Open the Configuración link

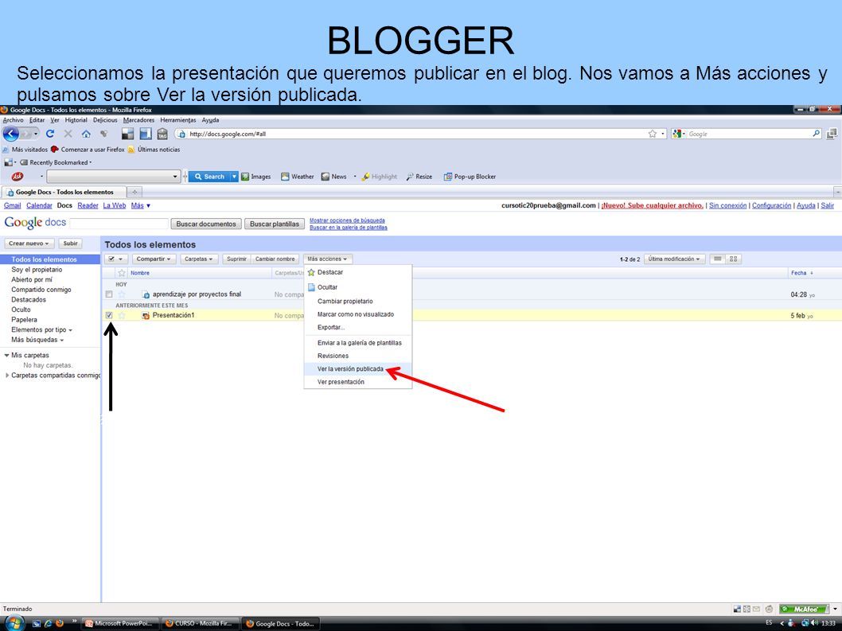[772, 205]
